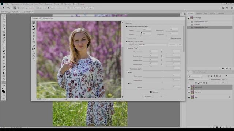
Task: Hide the 'Фон' background layer
Action: coord(189,97)
